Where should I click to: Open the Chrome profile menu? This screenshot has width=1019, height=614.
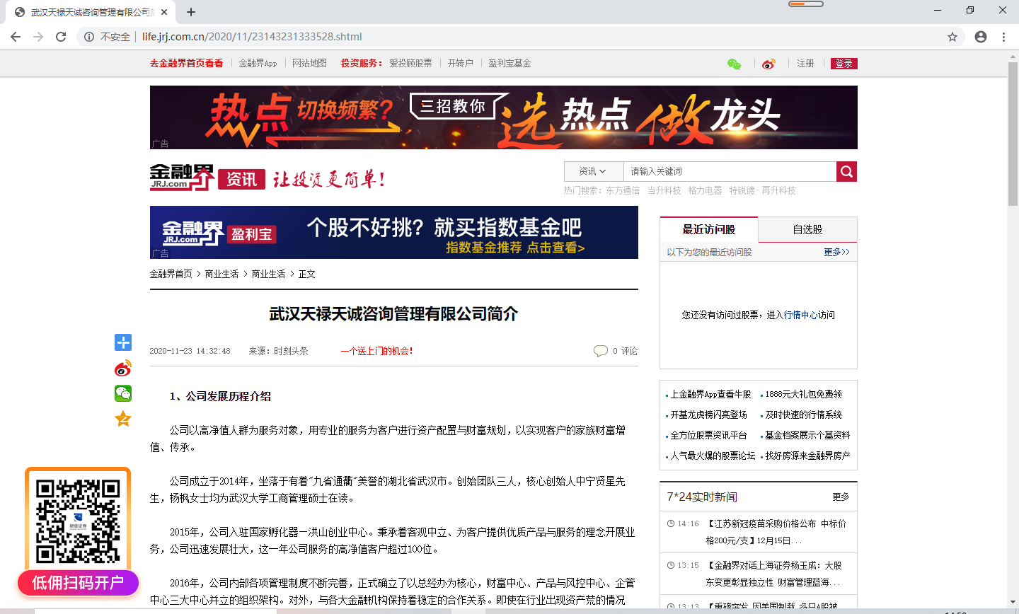tap(981, 37)
